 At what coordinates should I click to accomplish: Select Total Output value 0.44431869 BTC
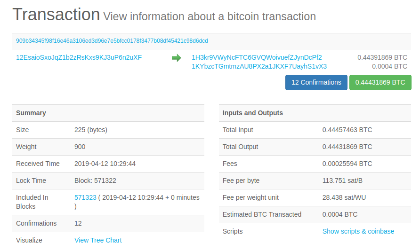(347, 147)
